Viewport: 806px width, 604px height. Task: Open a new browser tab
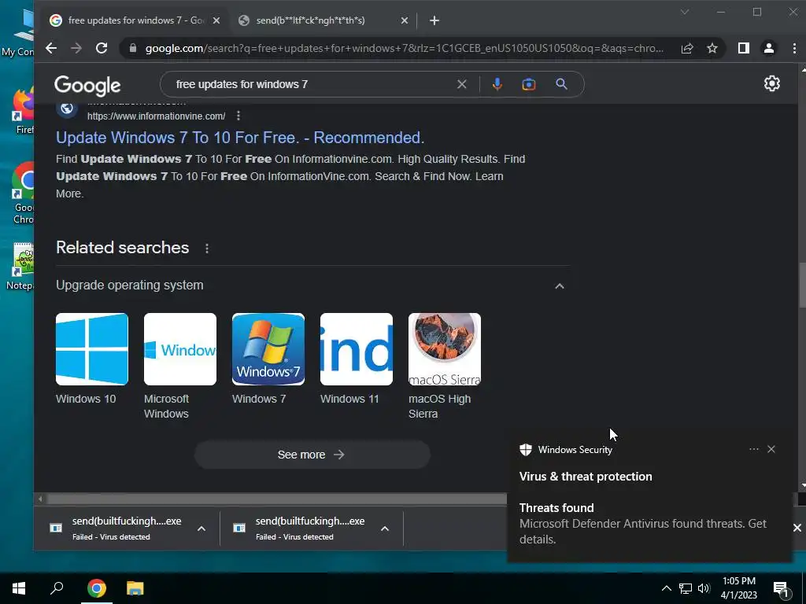(434, 20)
